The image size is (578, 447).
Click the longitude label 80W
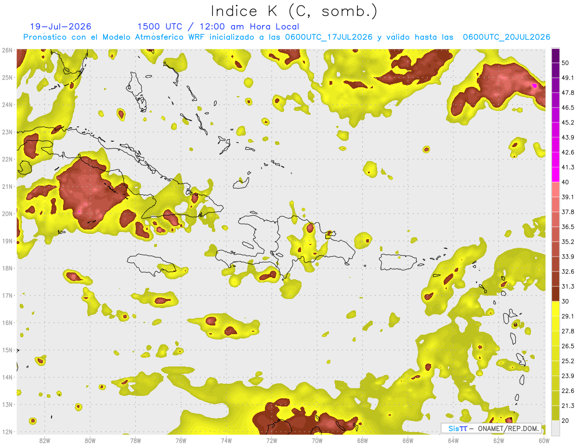click(x=90, y=440)
